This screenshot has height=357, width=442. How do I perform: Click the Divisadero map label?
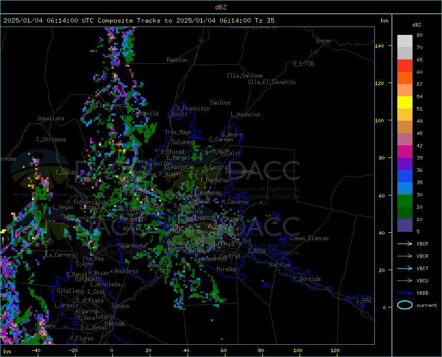(240, 171)
